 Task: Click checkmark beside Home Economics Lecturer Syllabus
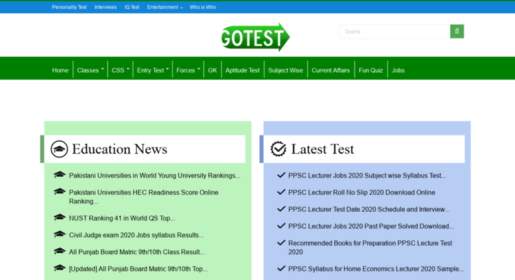[281, 269]
